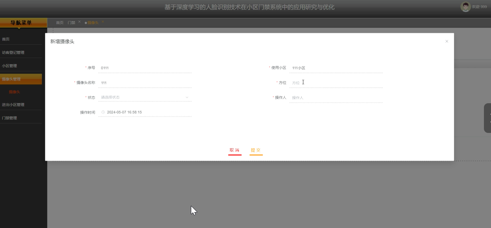Viewport: 491px width, 228px height.
Task: Select the 摄像头 submenu item in sidebar
Action: coord(15,92)
